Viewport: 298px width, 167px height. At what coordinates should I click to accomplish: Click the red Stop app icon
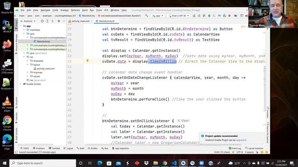pyautogui.click(x=230, y=16)
